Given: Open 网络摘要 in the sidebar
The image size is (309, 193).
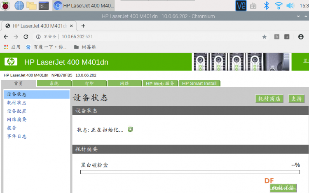Looking at the screenshot, I should (16, 120).
